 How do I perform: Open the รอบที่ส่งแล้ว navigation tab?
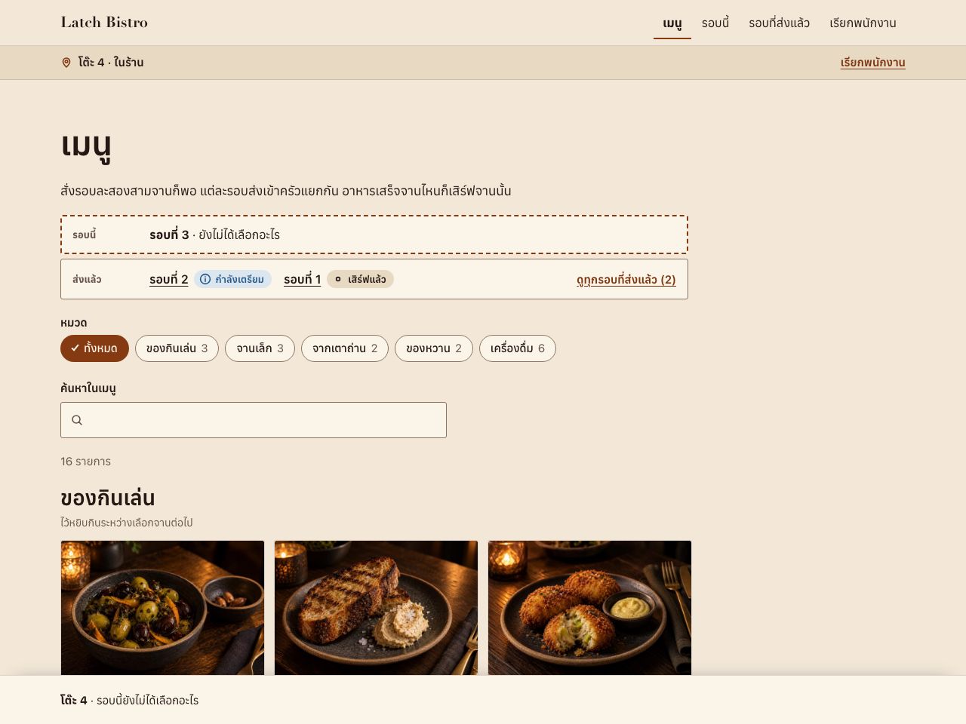click(779, 23)
